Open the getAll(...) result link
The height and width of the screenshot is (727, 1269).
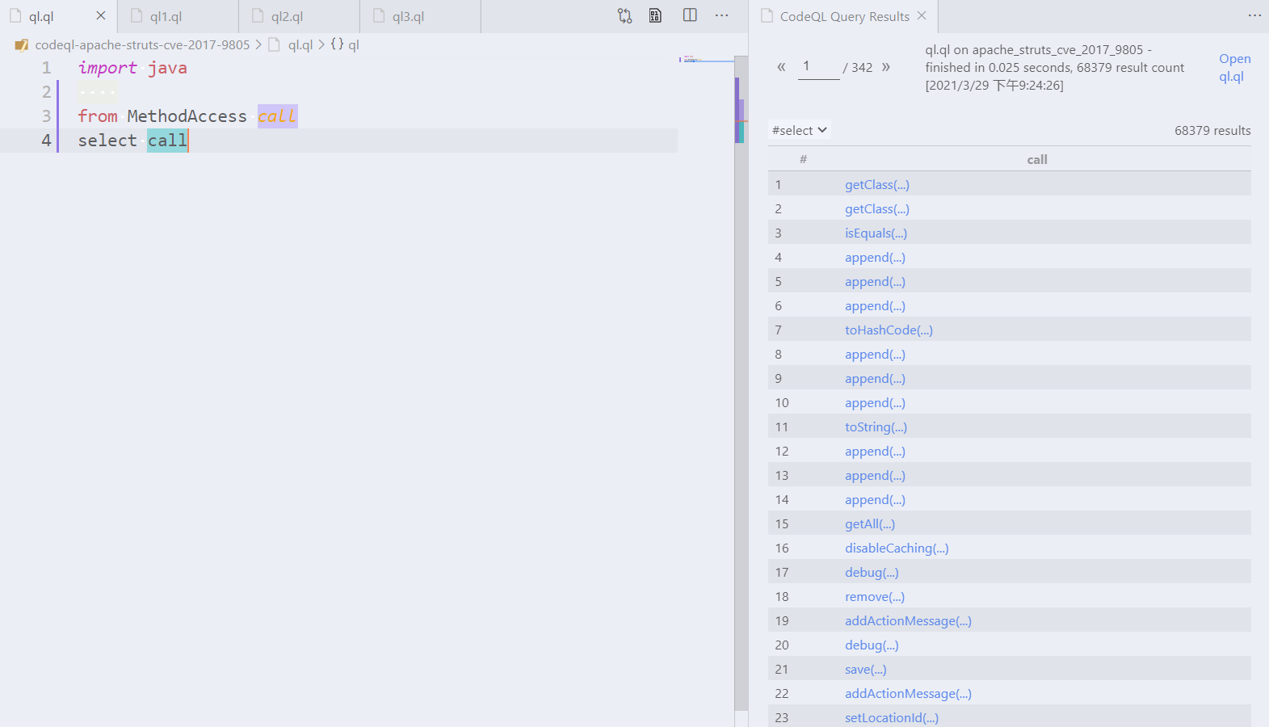click(x=870, y=524)
